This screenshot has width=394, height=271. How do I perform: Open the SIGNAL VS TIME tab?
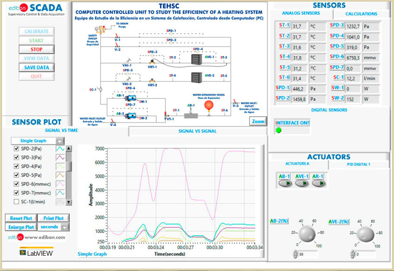[61, 130]
